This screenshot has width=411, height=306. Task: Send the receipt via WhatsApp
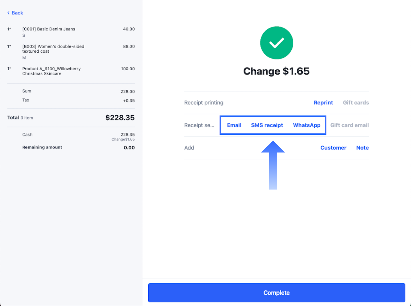click(x=307, y=125)
